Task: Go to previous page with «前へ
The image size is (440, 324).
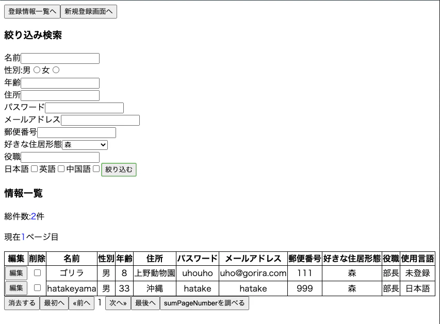Action: click(82, 303)
